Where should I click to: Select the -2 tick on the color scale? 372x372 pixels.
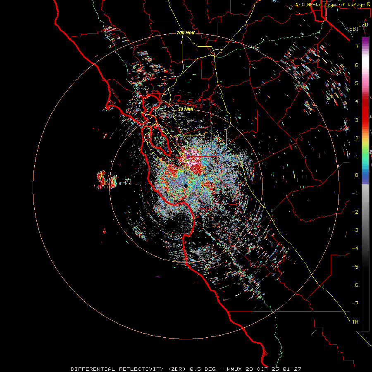pyautogui.click(x=355, y=212)
